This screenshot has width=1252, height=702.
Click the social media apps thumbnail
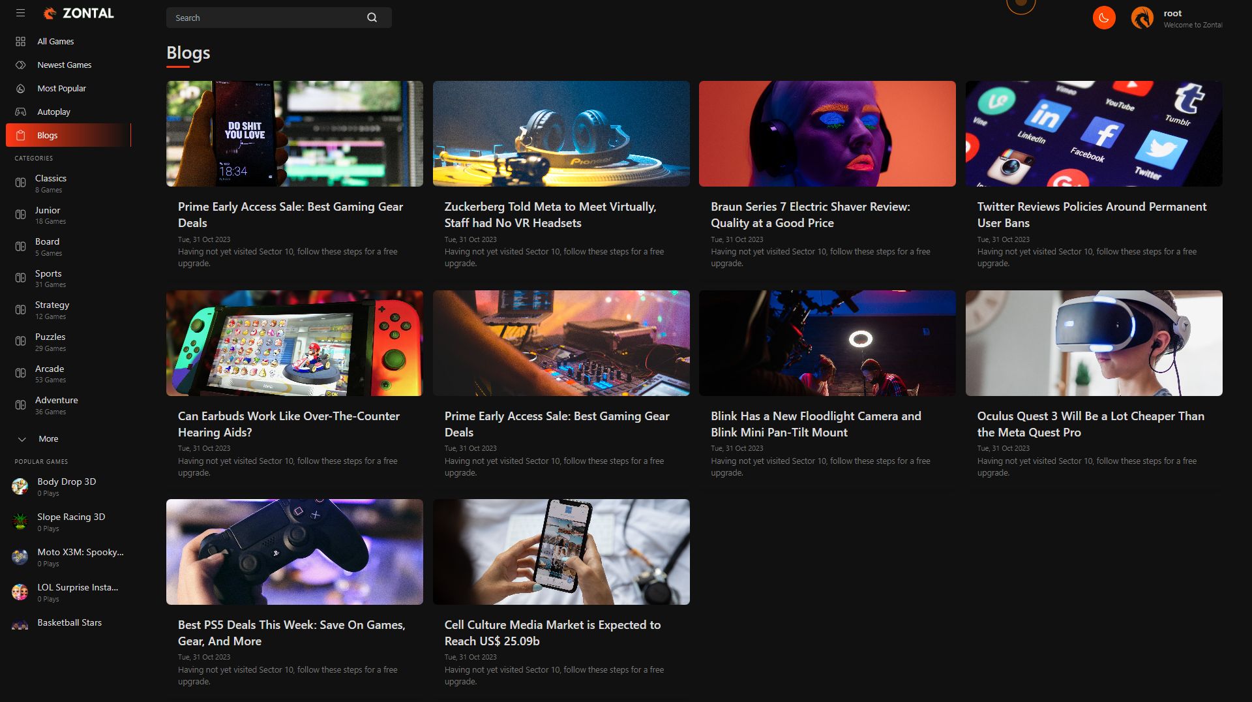[1094, 134]
